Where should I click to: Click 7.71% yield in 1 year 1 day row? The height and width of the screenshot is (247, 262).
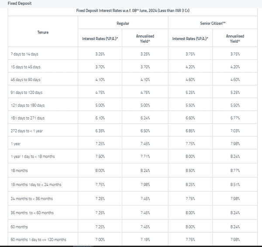tap(146, 156)
